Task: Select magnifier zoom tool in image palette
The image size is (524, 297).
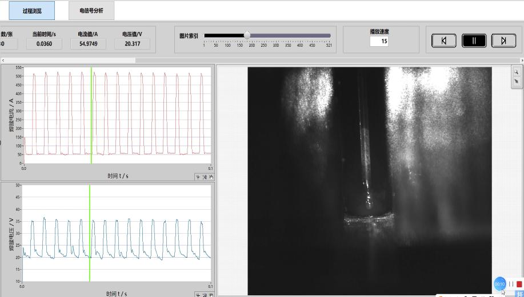Action: (x=517, y=72)
